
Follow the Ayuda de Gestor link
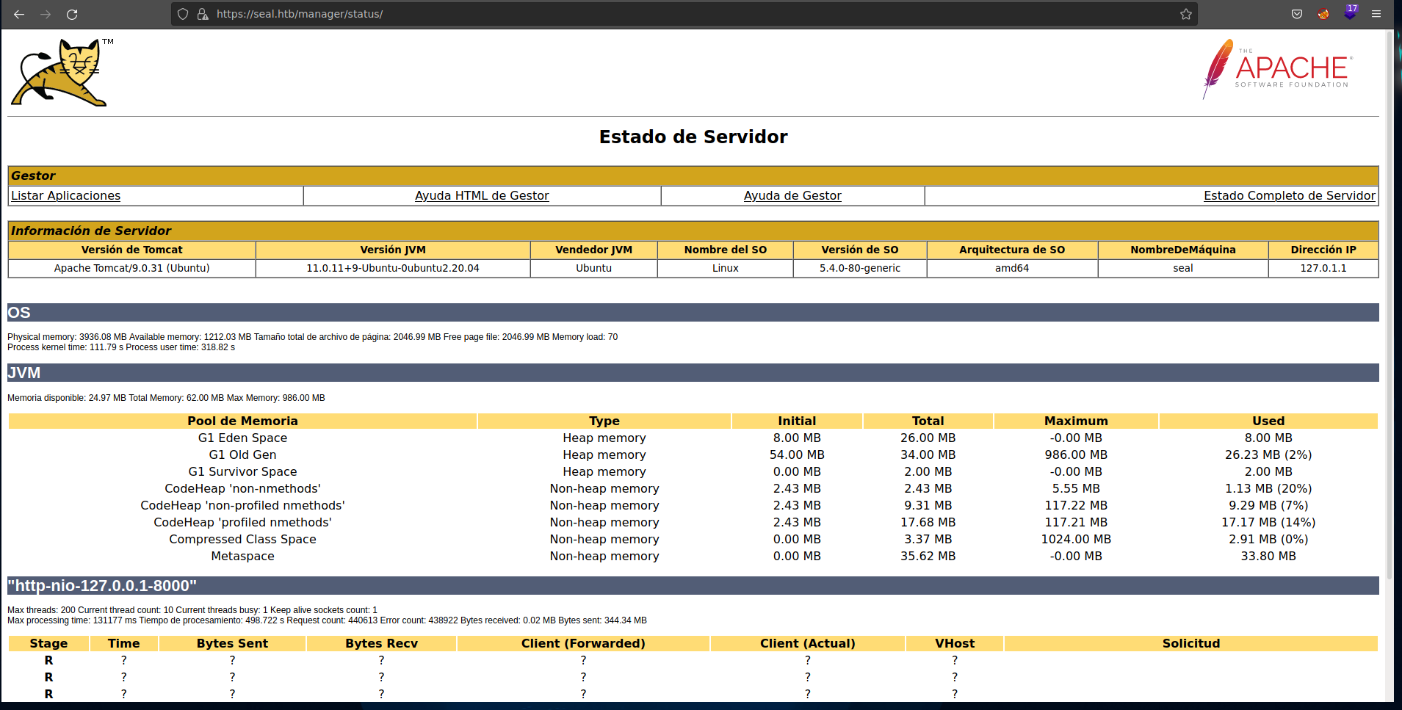(792, 195)
